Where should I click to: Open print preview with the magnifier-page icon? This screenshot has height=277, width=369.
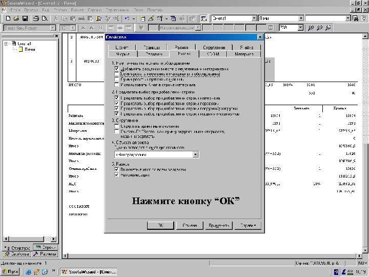click(x=45, y=18)
